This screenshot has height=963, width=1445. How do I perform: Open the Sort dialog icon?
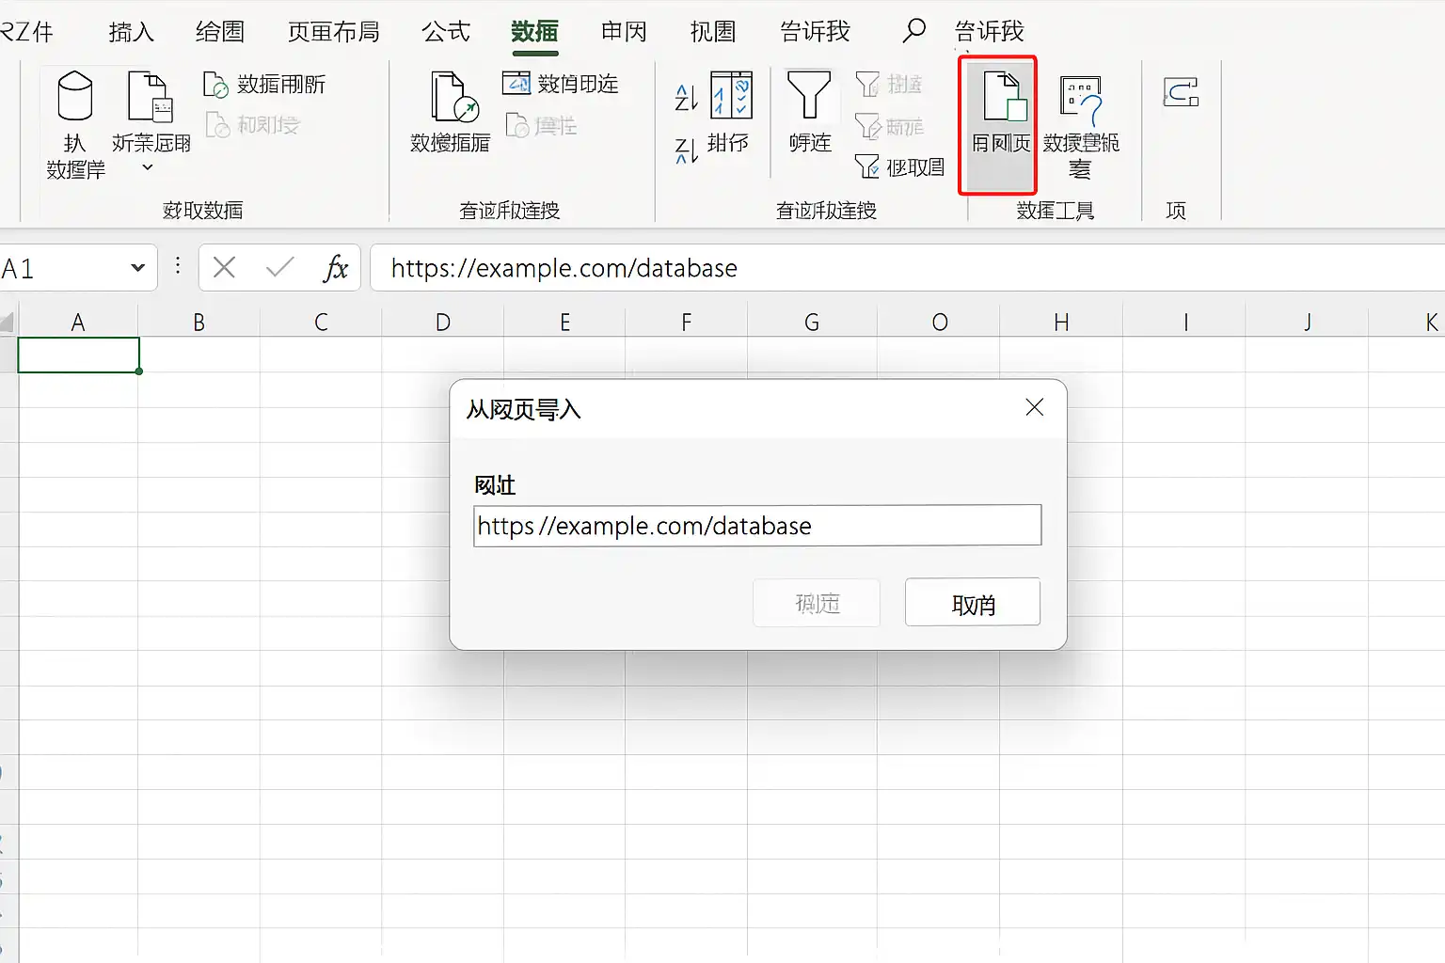(731, 95)
